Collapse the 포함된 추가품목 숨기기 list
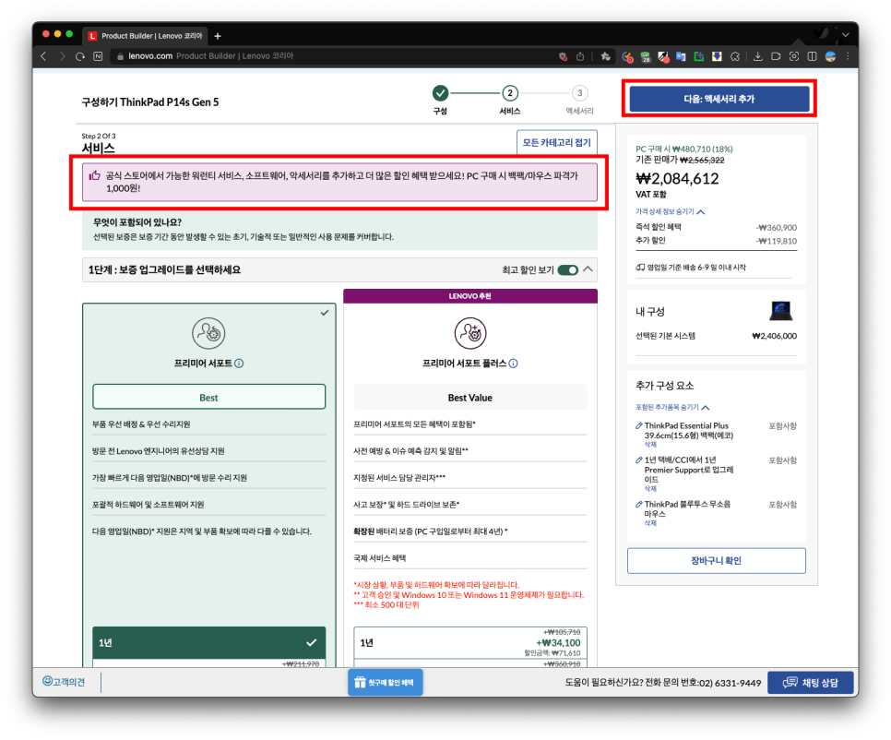Image resolution: width=891 pixels, height=740 pixels. click(x=672, y=407)
